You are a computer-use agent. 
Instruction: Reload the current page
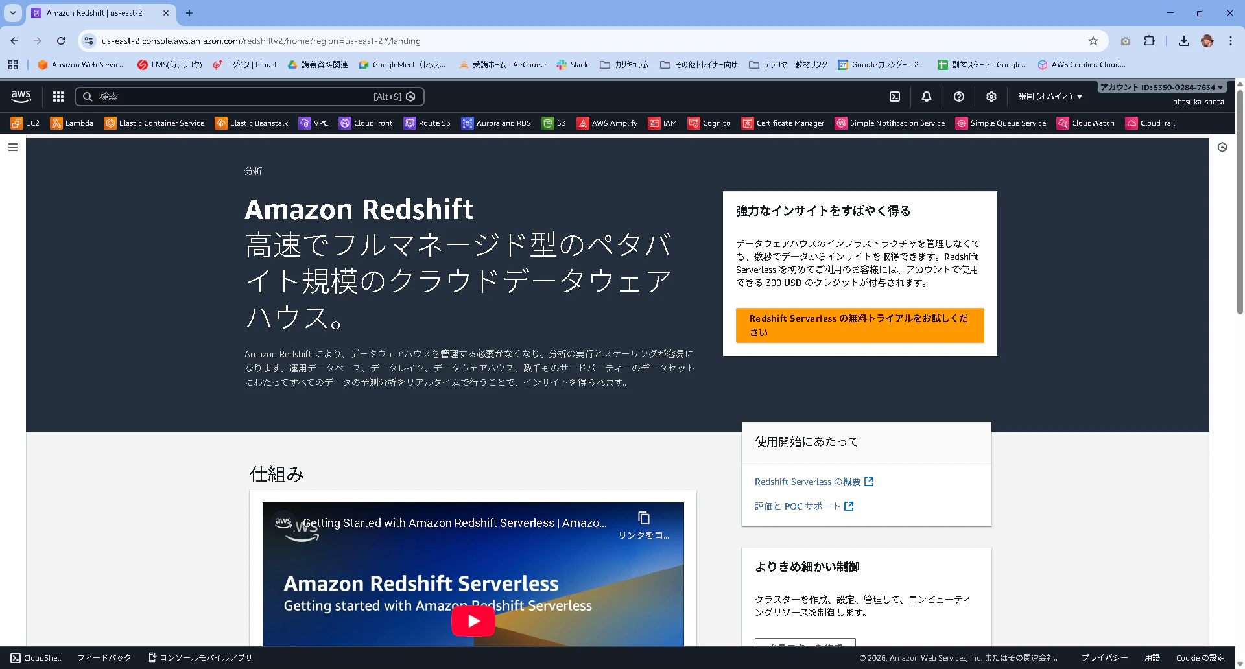tap(61, 41)
